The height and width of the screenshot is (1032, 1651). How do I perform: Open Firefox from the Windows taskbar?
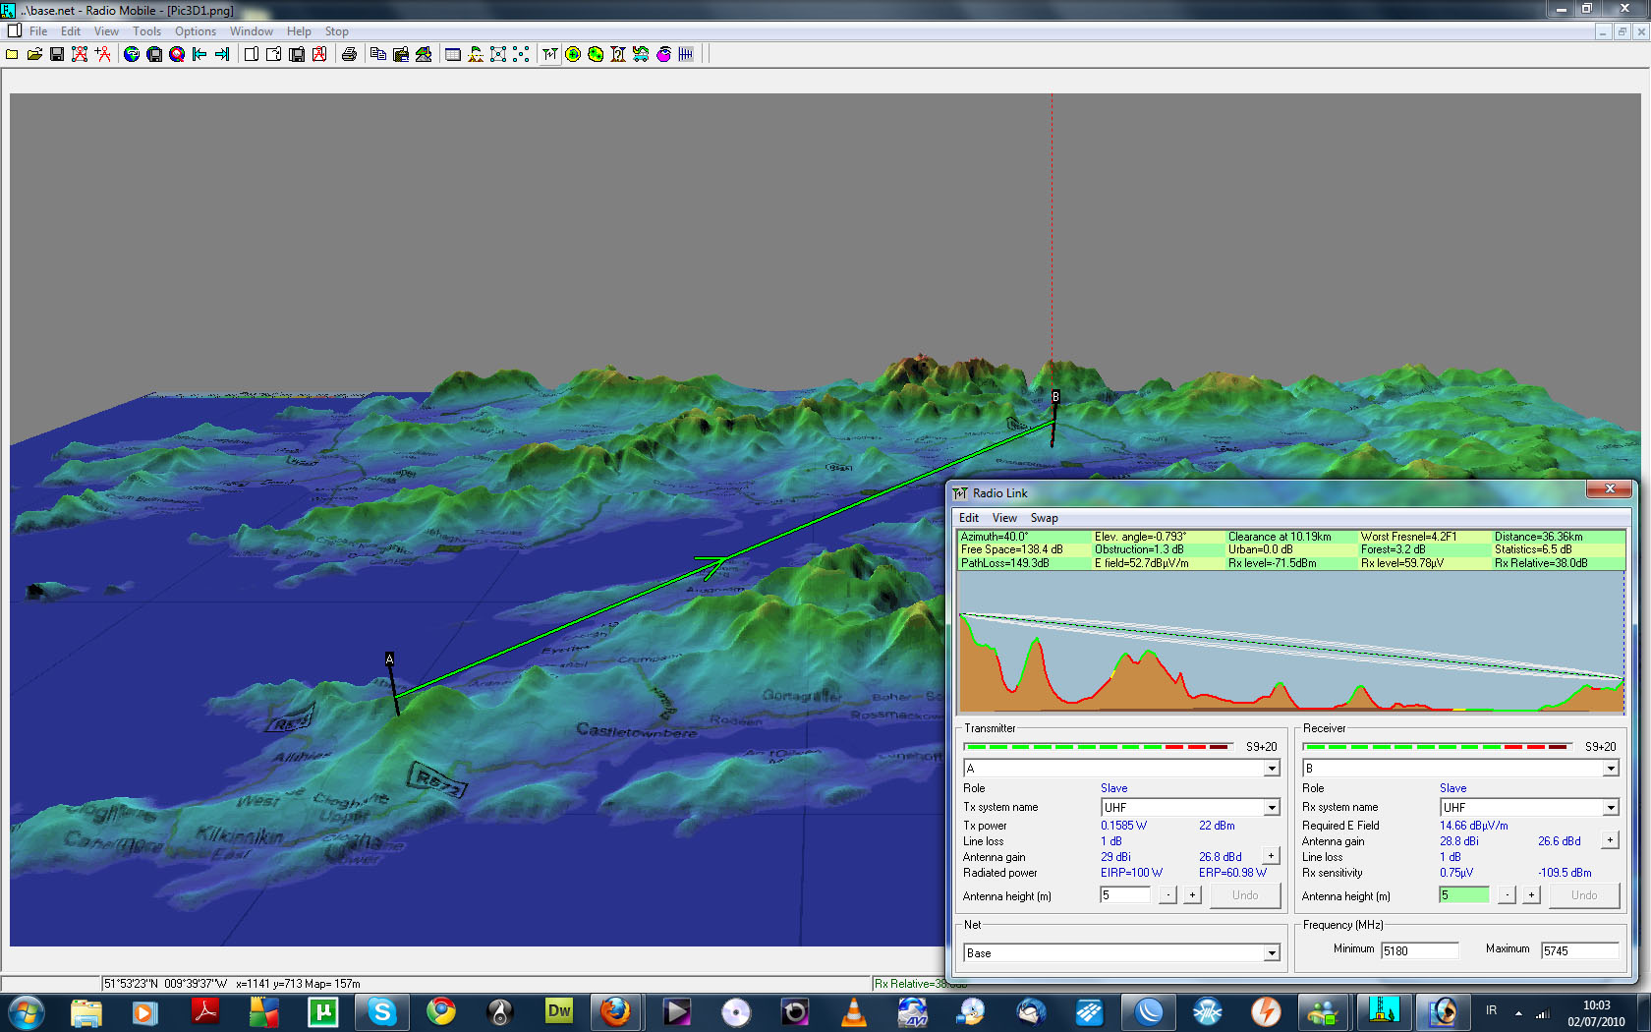point(616,1010)
